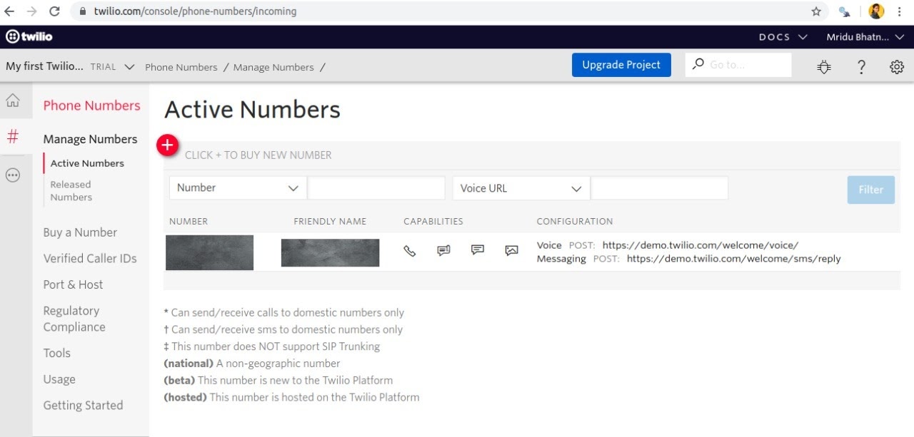The image size is (914, 437).
Task: Click the browser address bar URL
Action: coord(195,11)
